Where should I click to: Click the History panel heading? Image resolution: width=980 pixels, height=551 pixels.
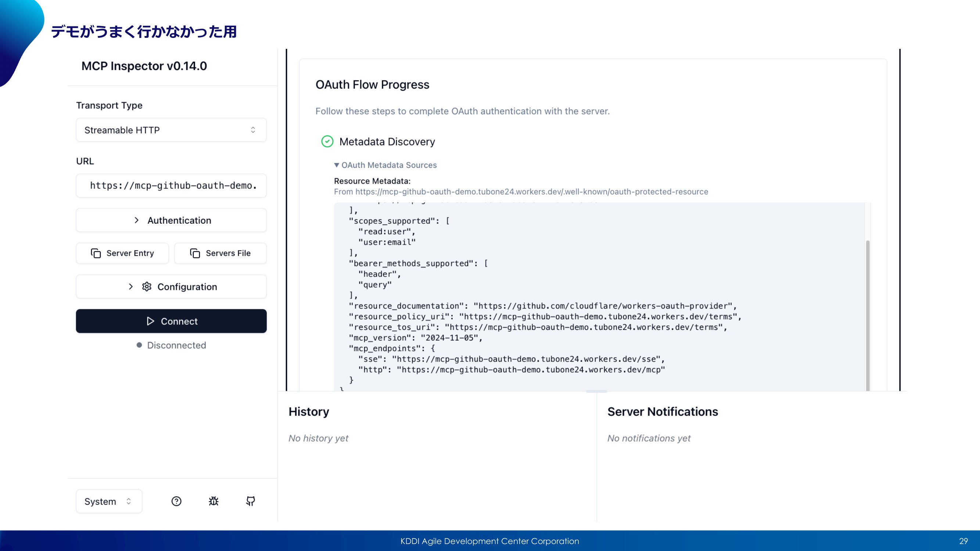point(309,411)
